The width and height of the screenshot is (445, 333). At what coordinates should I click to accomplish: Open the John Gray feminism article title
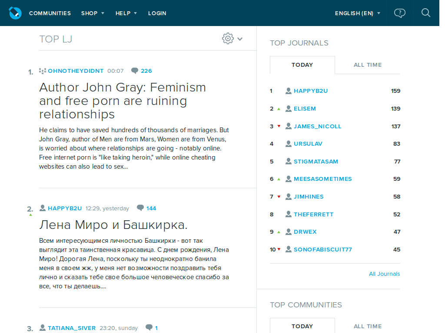(123, 101)
